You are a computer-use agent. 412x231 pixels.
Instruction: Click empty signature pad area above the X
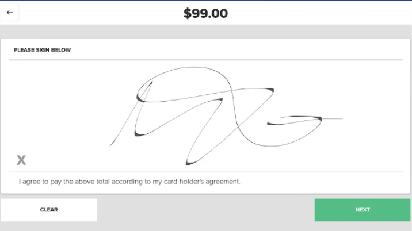(35, 115)
